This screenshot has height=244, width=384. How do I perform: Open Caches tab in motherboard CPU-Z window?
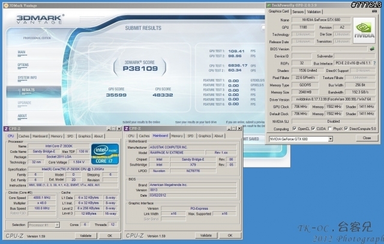pyautogui.click(x=144, y=136)
